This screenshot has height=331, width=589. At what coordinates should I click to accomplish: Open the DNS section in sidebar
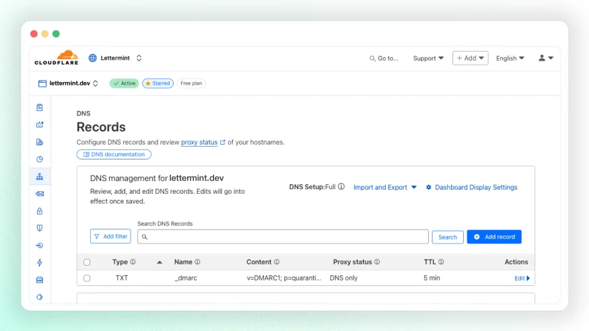[40, 177]
